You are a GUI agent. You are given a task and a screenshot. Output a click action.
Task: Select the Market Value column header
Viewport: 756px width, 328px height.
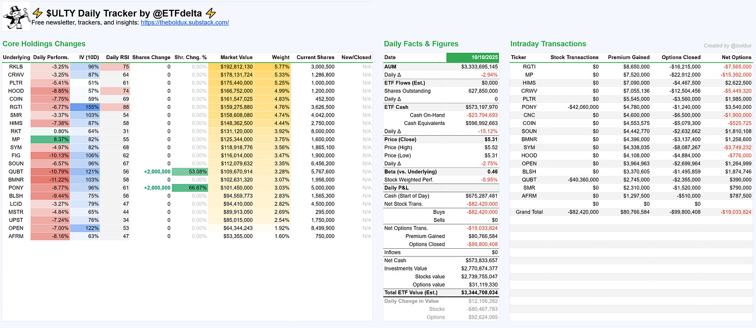pos(236,57)
